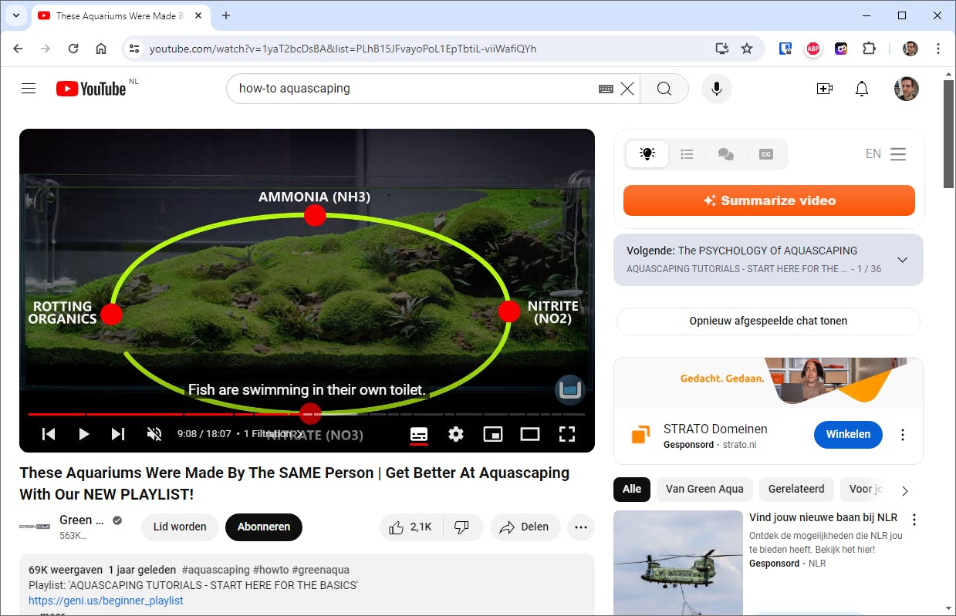The image size is (956, 616).
Task: Open the helicopter ad thumbnail
Action: click(678, 563)
